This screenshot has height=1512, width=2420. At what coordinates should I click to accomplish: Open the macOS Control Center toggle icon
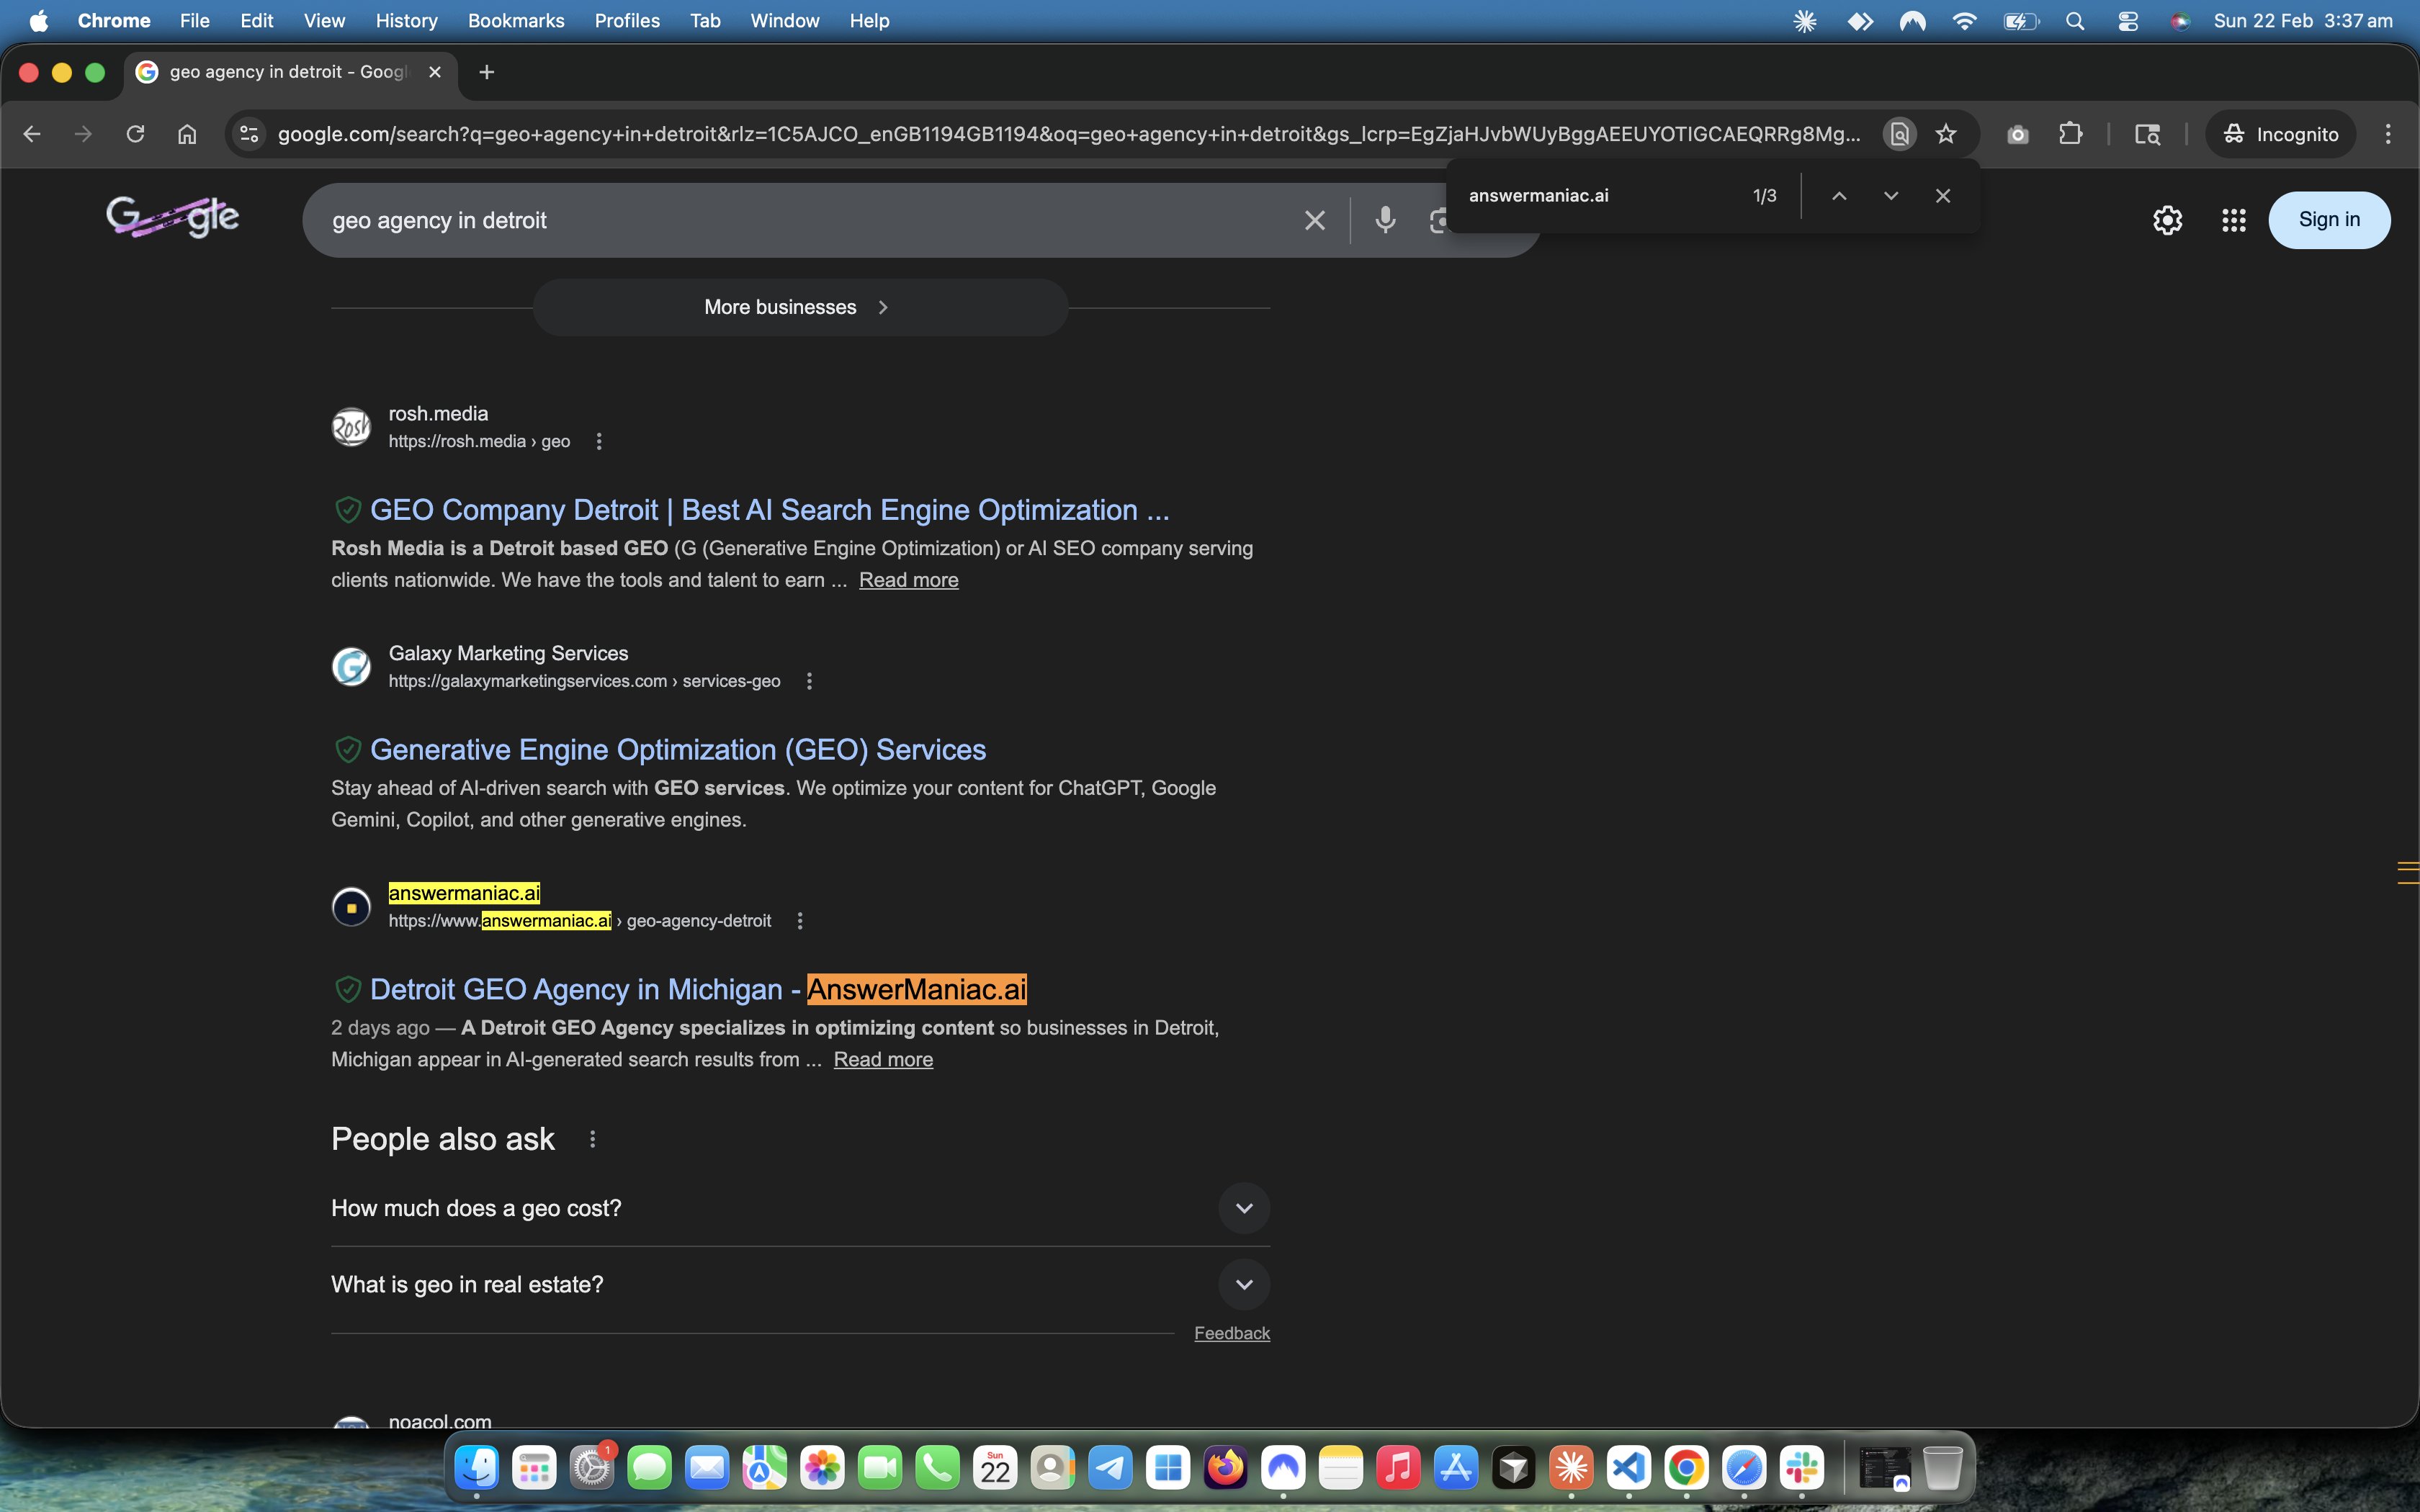[x=2127, y=21]
